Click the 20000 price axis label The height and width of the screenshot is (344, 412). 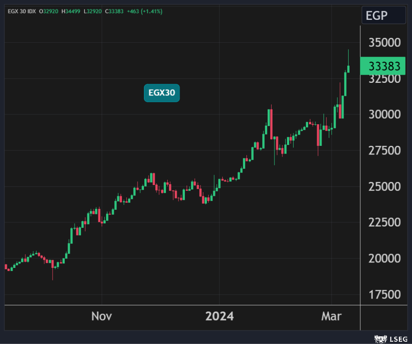(385, 258)
